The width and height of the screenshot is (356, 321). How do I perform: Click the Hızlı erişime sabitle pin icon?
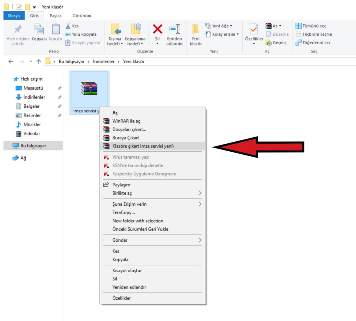tap(18, 30)
